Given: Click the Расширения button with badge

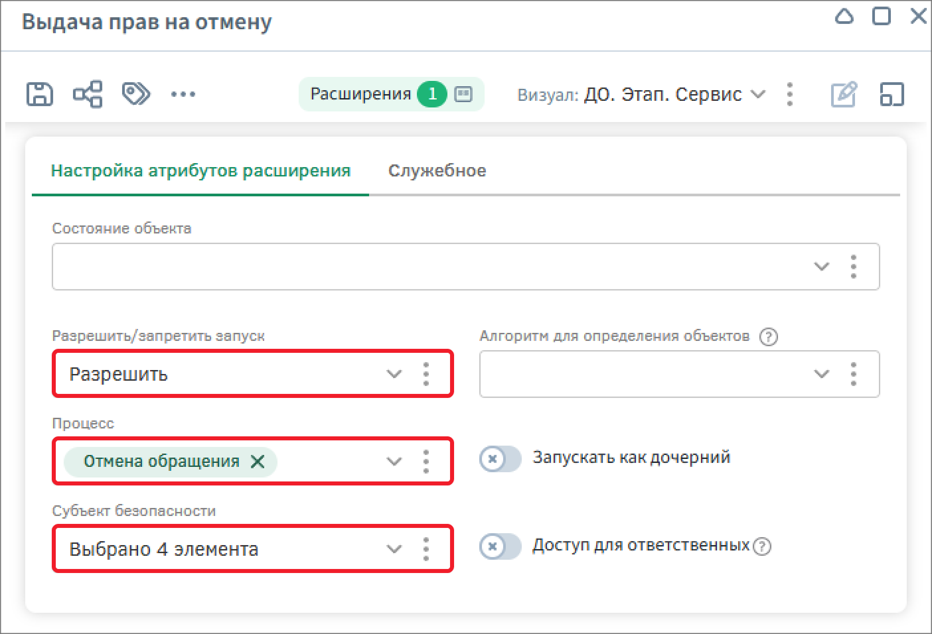Looking at the screenshot, I should coord(391,94).
